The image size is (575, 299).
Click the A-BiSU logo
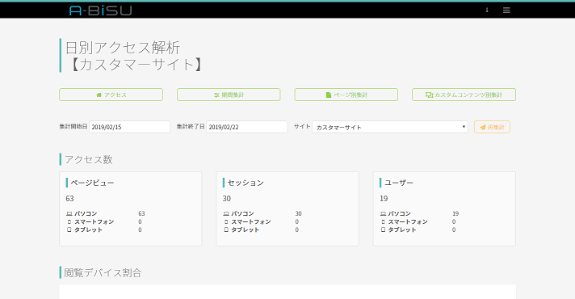coord(100,11)
